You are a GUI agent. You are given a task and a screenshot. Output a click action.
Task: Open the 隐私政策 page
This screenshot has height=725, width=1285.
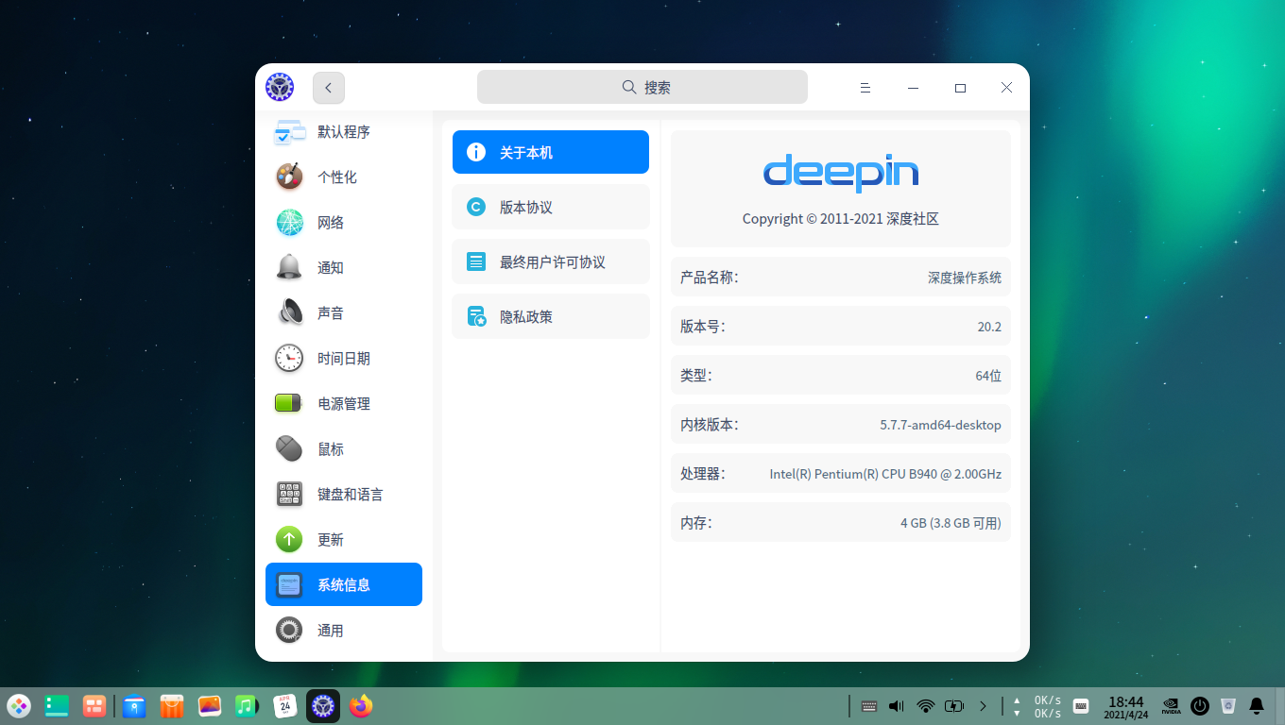coord(550,316)
